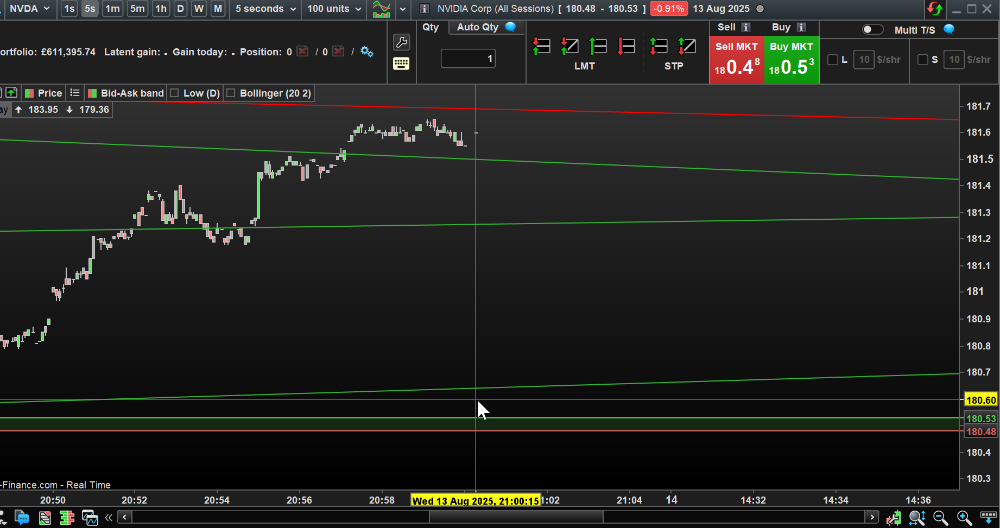Select the 5m timeframe
Screen dimensions: 1000x528
tap(137, 9)
